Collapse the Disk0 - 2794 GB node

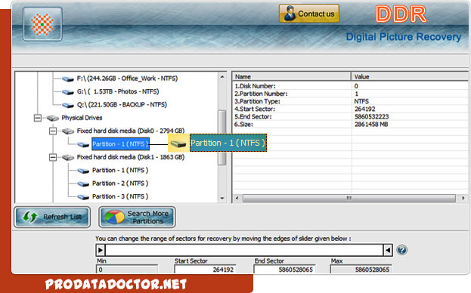click(53, 131)
